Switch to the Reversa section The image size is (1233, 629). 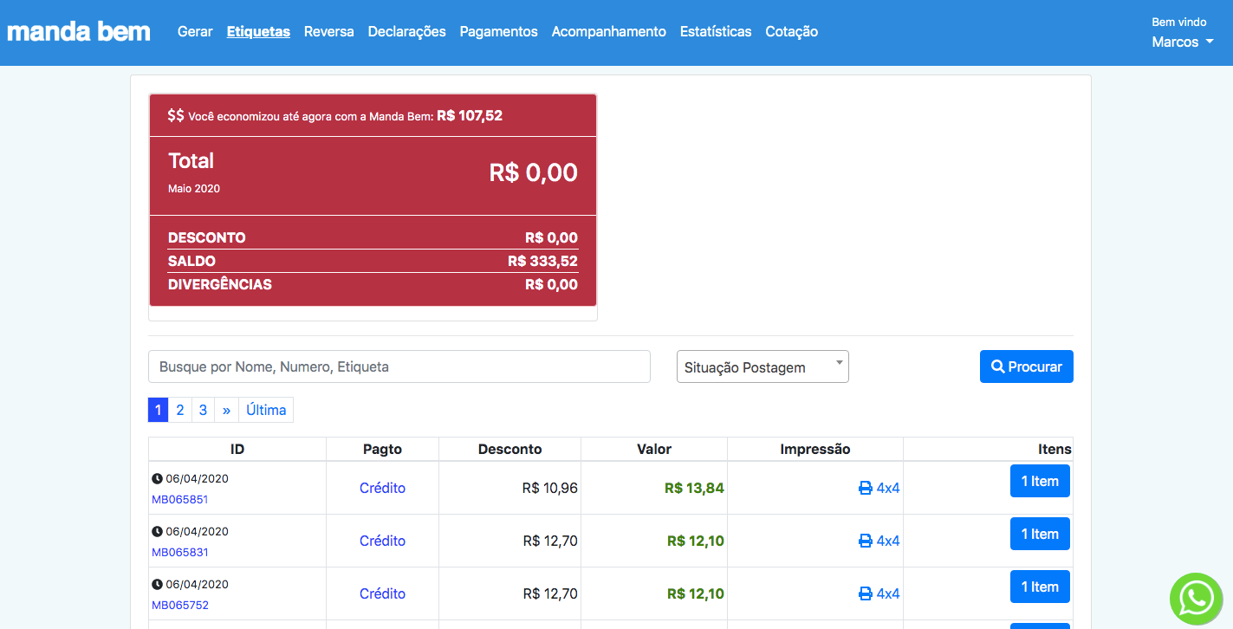[328, 32]
